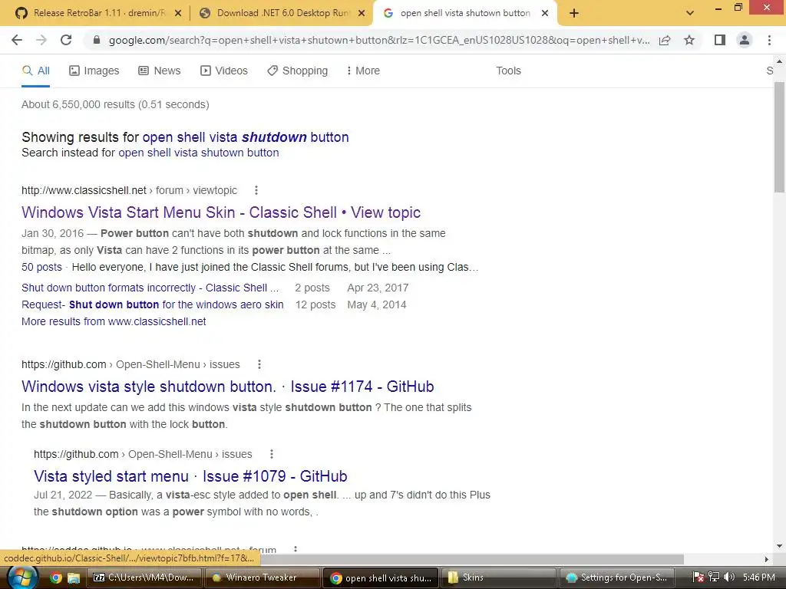Click address bar URL field
Image resolution: width=786 pixels, height=589 pixels.
379,40
